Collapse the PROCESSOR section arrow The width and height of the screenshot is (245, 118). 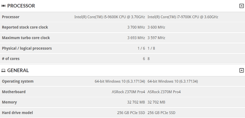241,6
